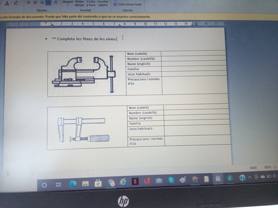Image resolution: width=278 pixels, height=208 pixels.
Task: Open the font color dropdown arrow
Action: pyautogui.click(x=10, y=3)
